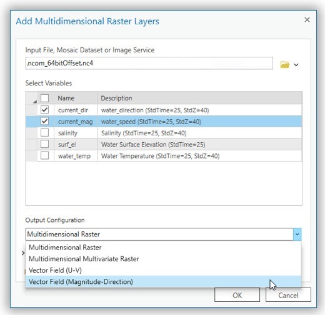Viewport: 325px width, 315px height.
Task: Expand the arrow next to browse folder
Action: coord(296,65)
